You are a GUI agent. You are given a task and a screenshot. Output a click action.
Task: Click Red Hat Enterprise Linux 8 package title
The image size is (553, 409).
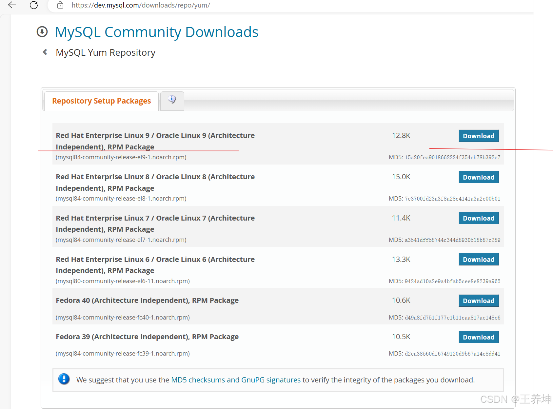pos(155,183)
